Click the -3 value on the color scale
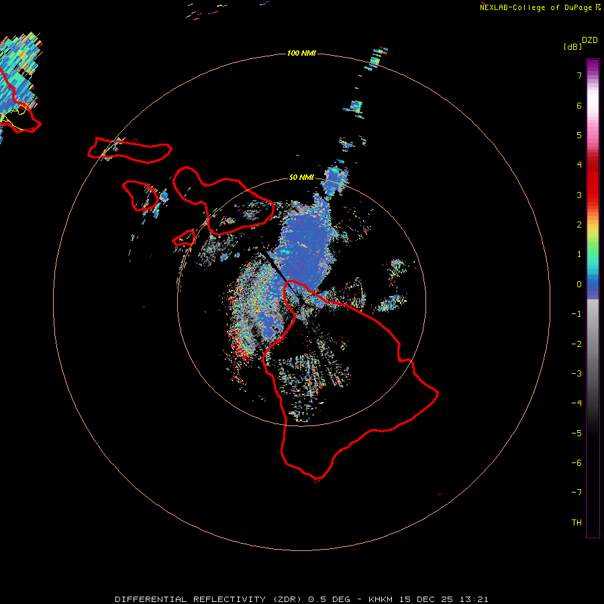The image size is (604, 604). pyautogui.click(x=576, y=373)
